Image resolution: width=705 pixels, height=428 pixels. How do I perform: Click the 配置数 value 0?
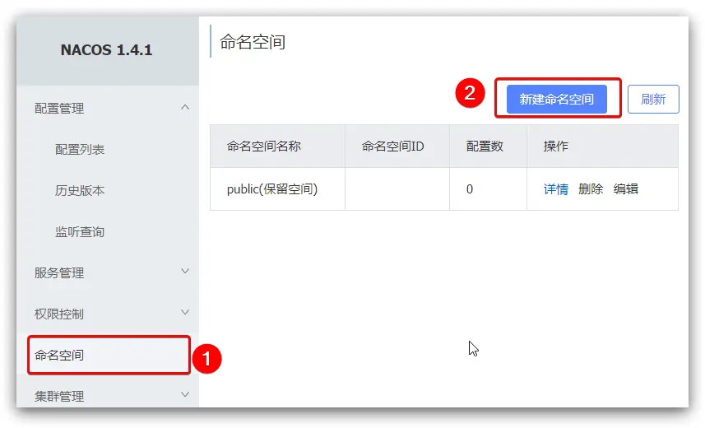pos(470,189)
